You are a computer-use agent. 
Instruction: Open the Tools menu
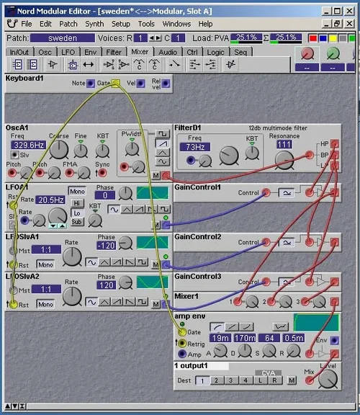click(146, 24)
